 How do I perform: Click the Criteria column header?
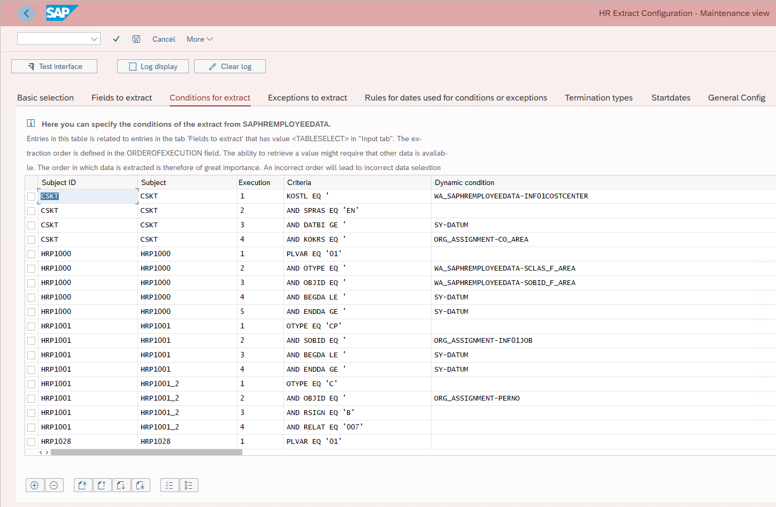tap(357, 182)
